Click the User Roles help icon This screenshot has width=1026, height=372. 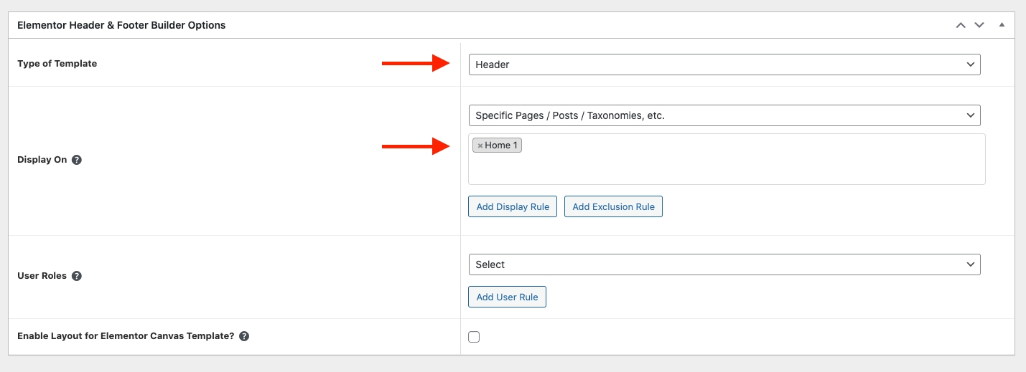pos(77,276)
